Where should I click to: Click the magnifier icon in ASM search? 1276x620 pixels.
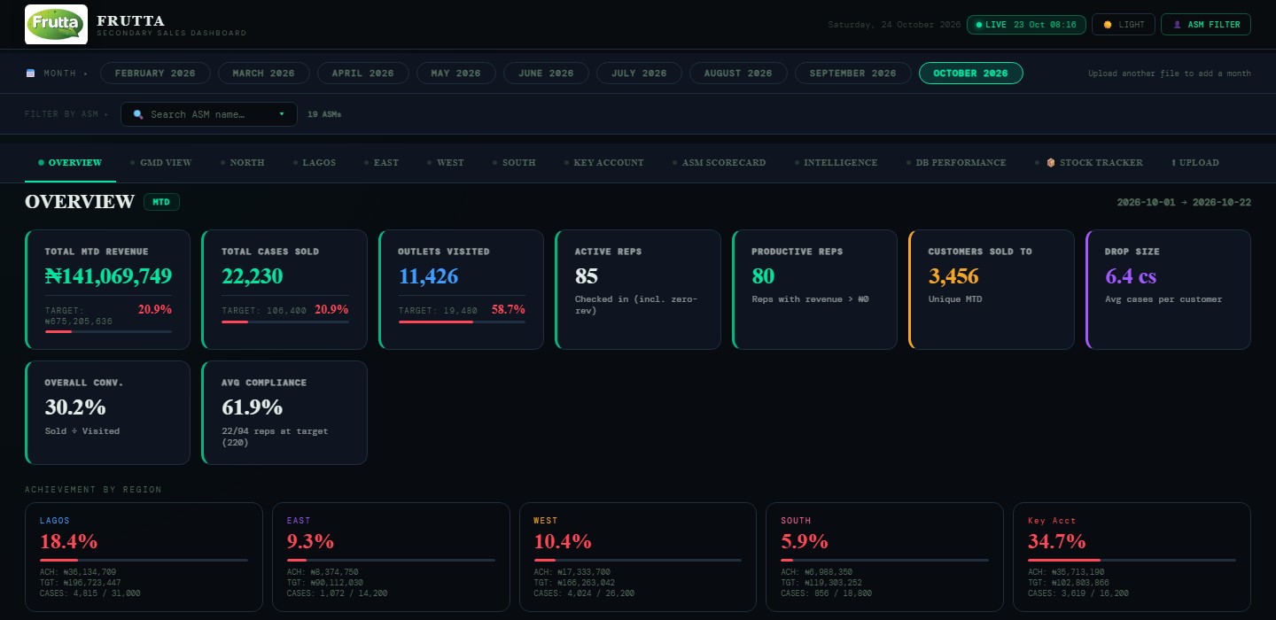138,114
